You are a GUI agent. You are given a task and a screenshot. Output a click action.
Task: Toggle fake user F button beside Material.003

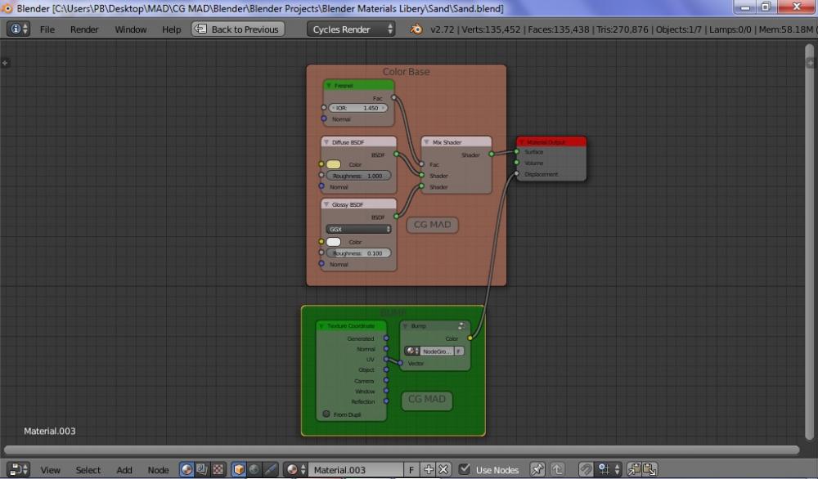(x=411, y=470)
